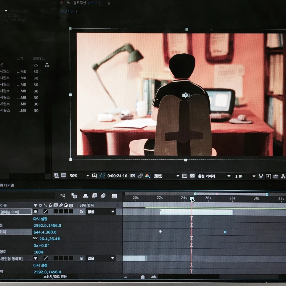Click 다시 설정 reset for 일하는 아빠
Screen dimensions: 286x286
click(x=40, y=219)
